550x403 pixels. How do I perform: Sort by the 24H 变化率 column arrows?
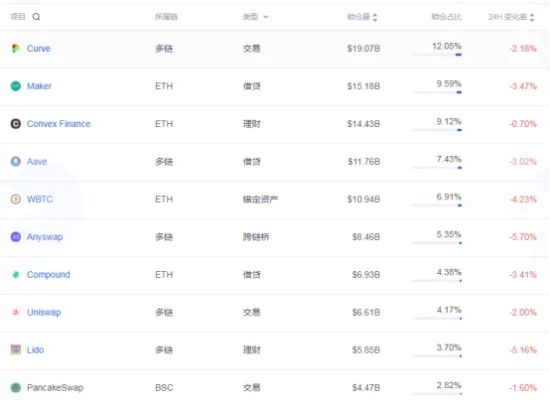532,17
